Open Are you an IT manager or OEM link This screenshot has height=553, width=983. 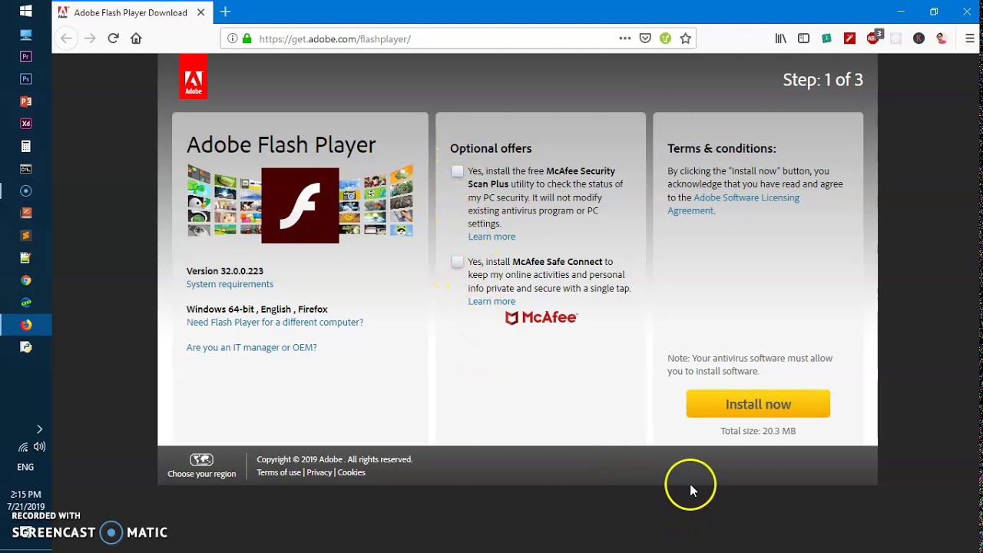tap(251, 348)
